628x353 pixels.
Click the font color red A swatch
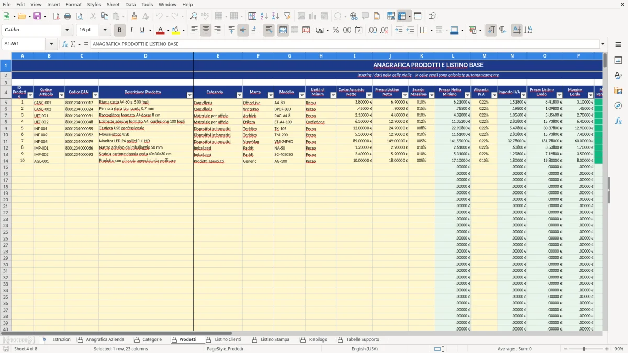(161, 30)
